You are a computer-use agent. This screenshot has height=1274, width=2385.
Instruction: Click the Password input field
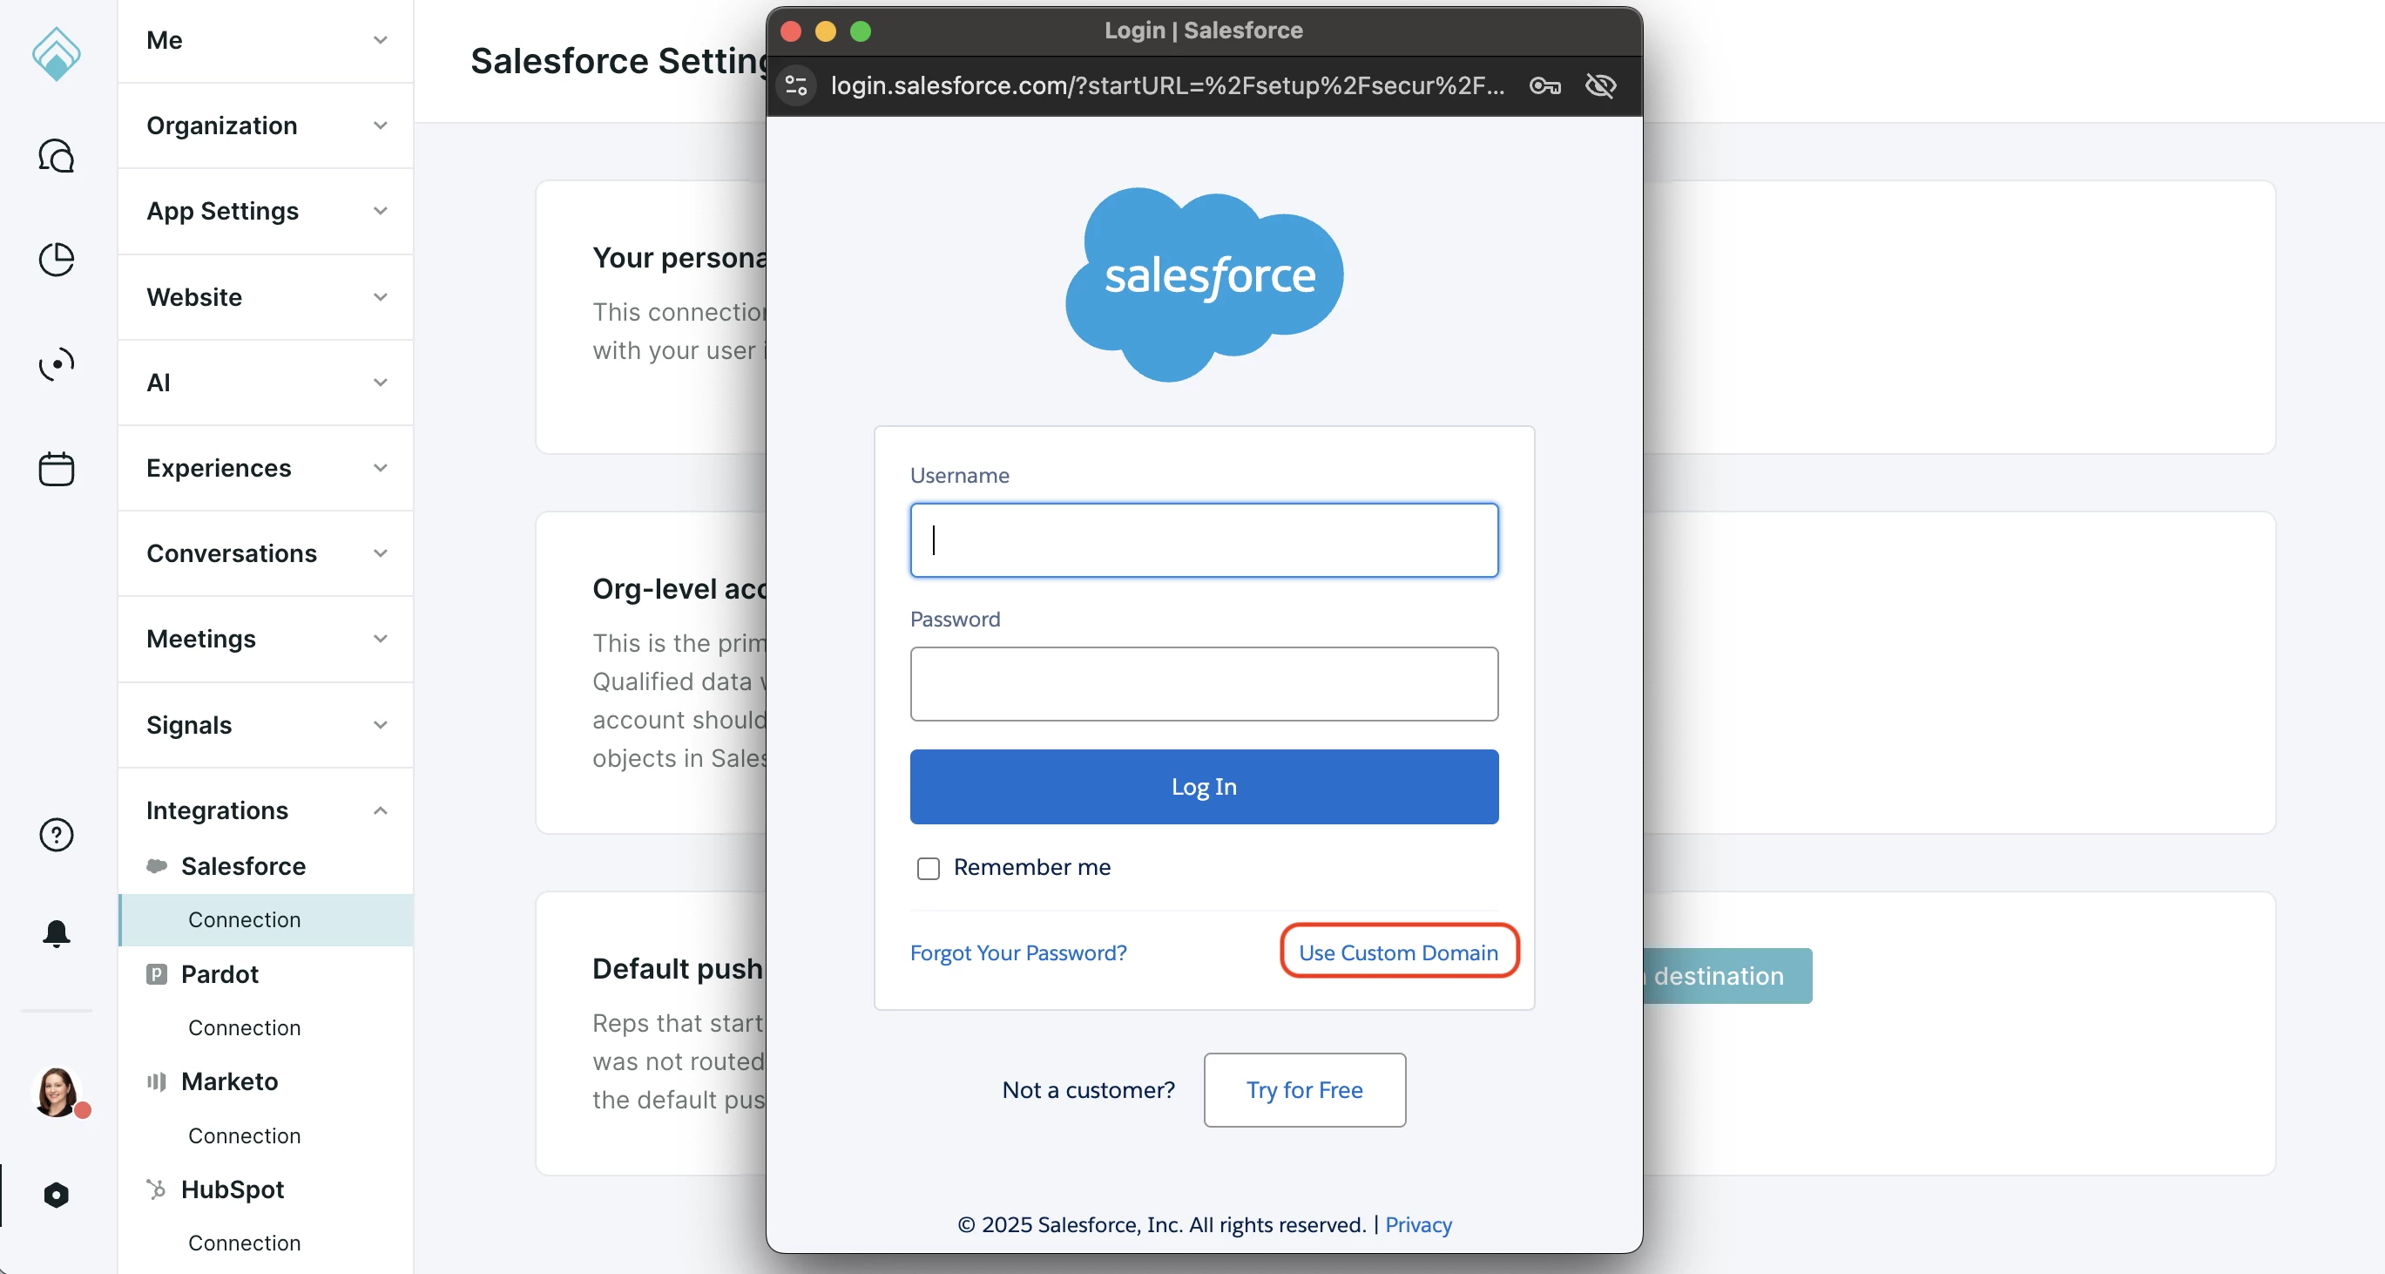1204,684
